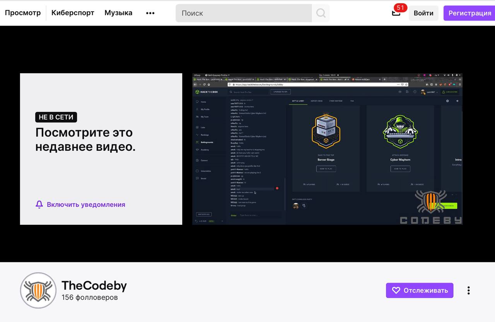Open the three-dot more menu in header
The height and width of the screenshot is (322, 495).
(x=150, y=13)
